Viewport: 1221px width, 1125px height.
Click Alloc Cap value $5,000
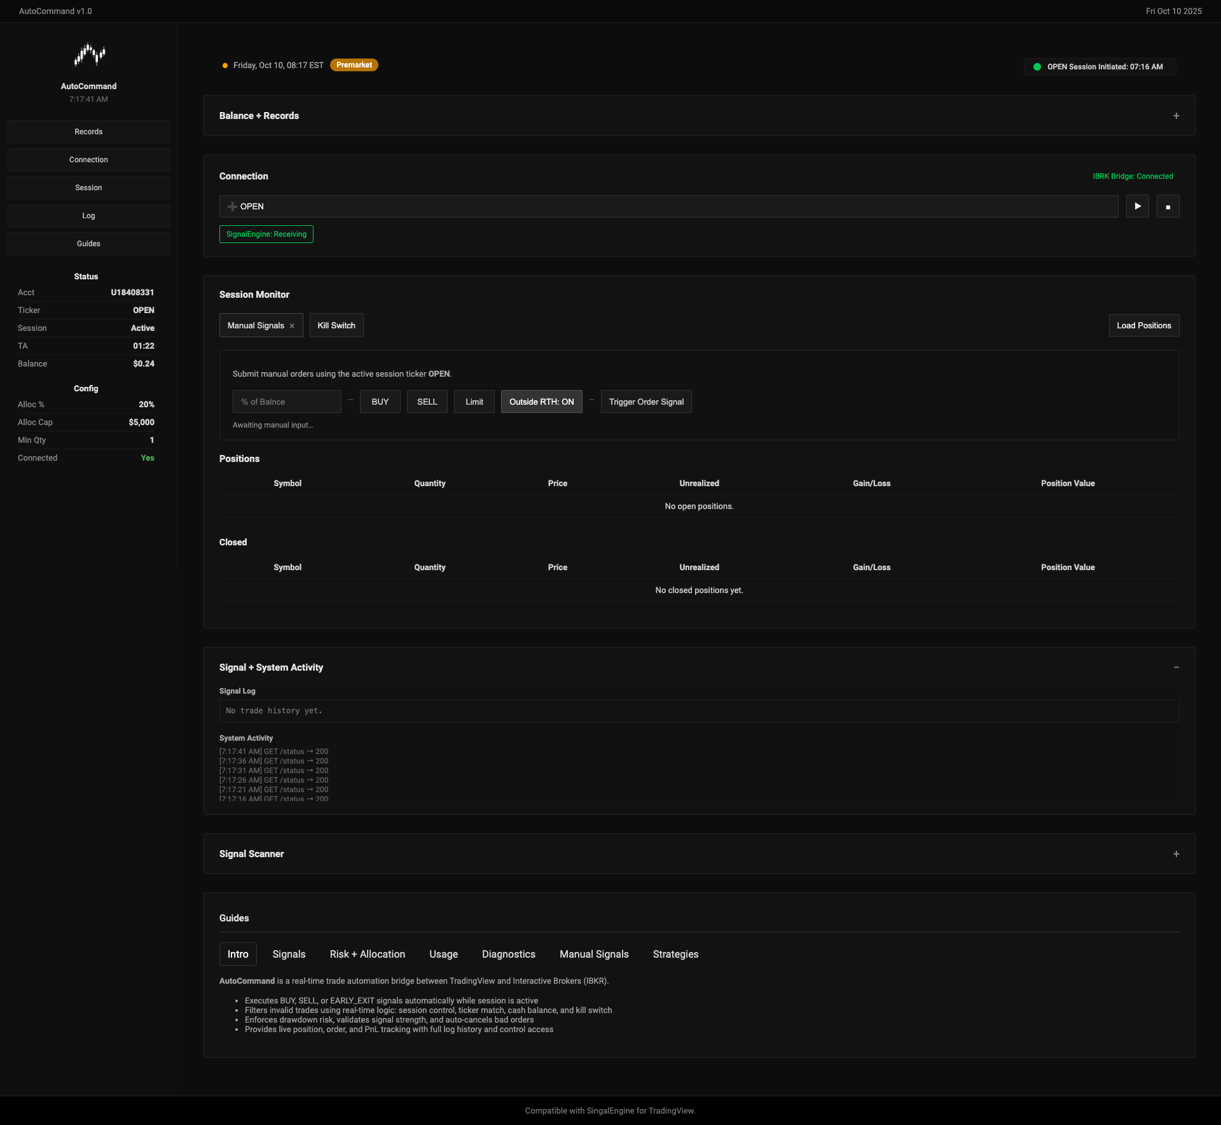[141, 423]
